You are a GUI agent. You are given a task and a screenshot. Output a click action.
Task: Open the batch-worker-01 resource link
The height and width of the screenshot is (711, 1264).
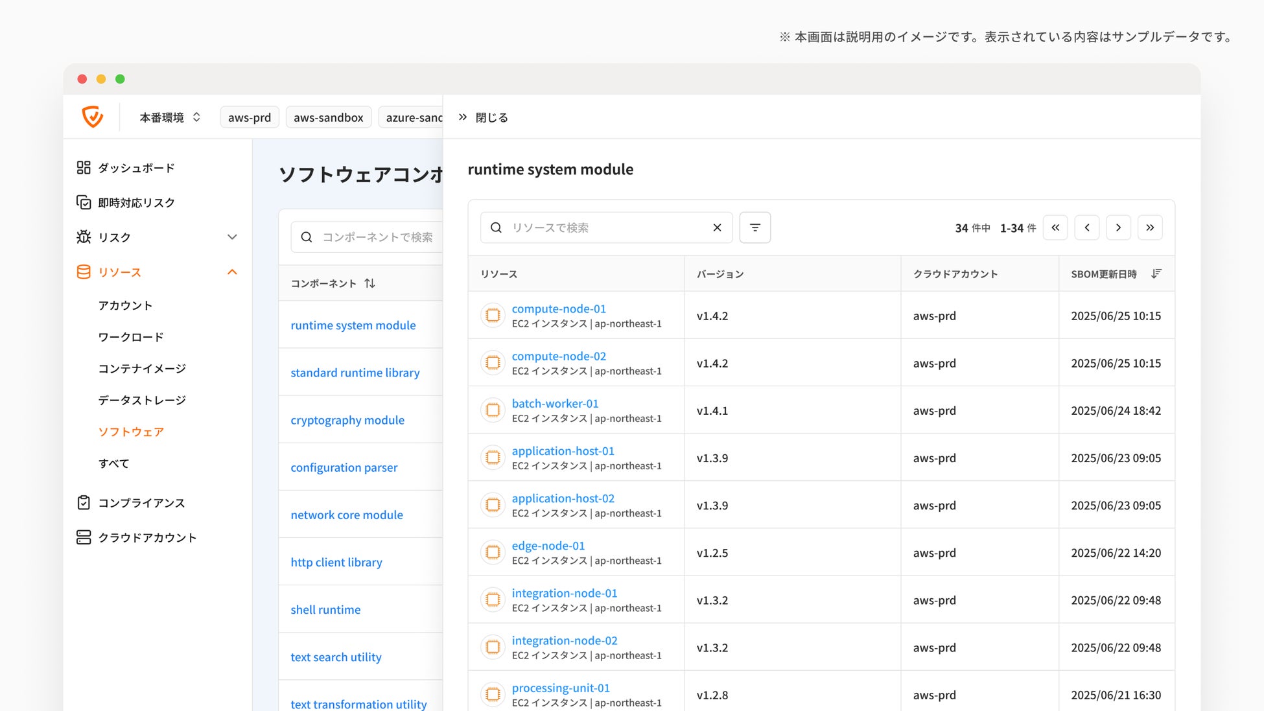pyautogui.click(x=555, y=404)
